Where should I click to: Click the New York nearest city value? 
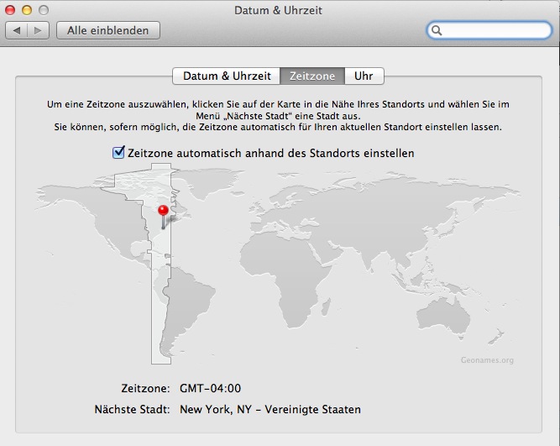pyautogui.click(x=270, y=410)
